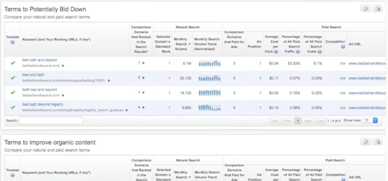Toggle tracked checkmark for bed bath and beyond
This screenshot has height=181, width=388.
[13, 63]
